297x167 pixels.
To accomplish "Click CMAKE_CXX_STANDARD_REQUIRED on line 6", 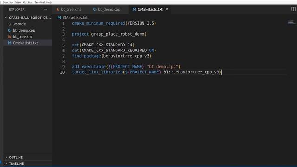I will tap(114, 51).
